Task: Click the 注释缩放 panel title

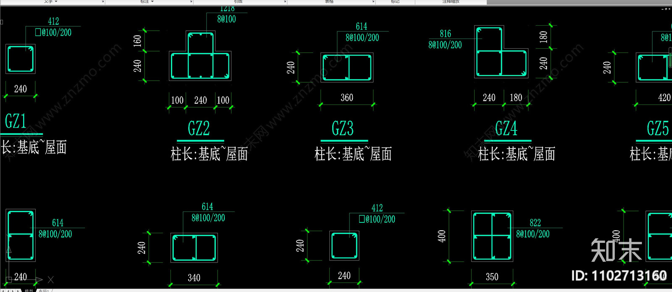Action: coord(451,2)
